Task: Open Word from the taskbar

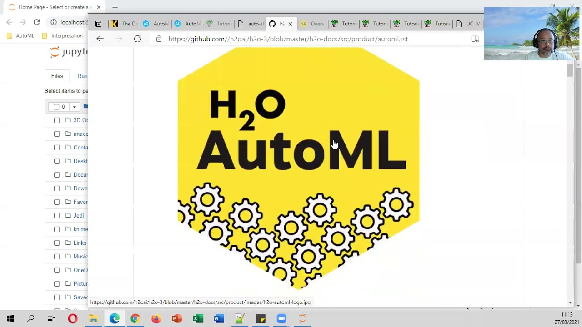Action: [x=219, y=319]
